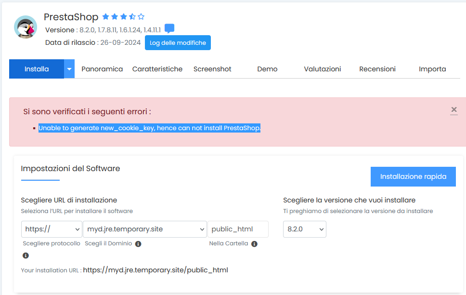The width and height of the screenshot is (466, 295).
Task: Click the release date 26-09-2024
Action: click(x=120, y=42)
